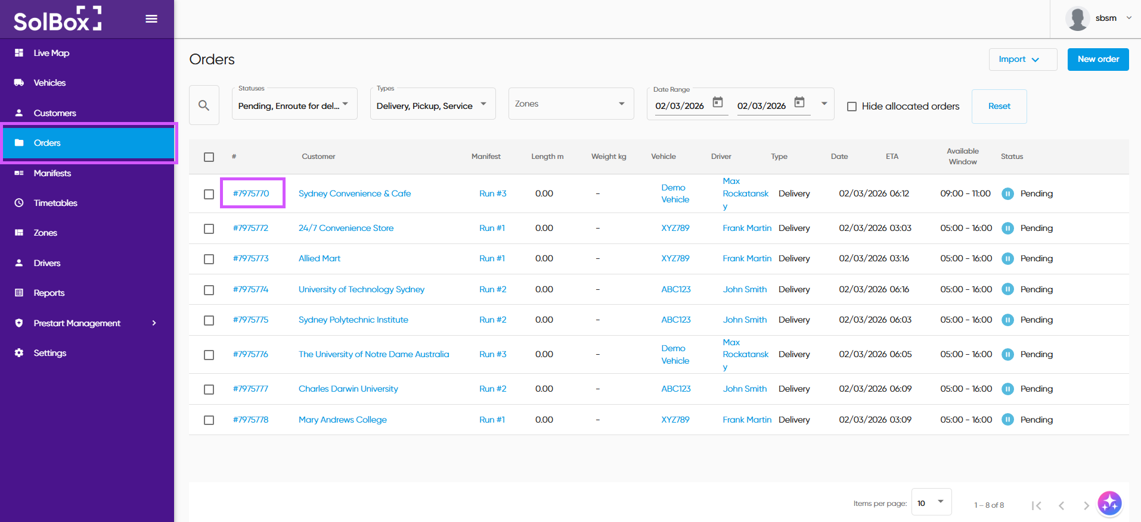The width and height of the screenshot is (1141, 522).
Task: Go to the next page arrow
Action: 1086,505
